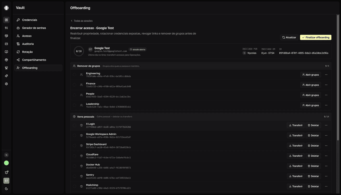Click Abrir grupos for Finance

tap(311, 85)
